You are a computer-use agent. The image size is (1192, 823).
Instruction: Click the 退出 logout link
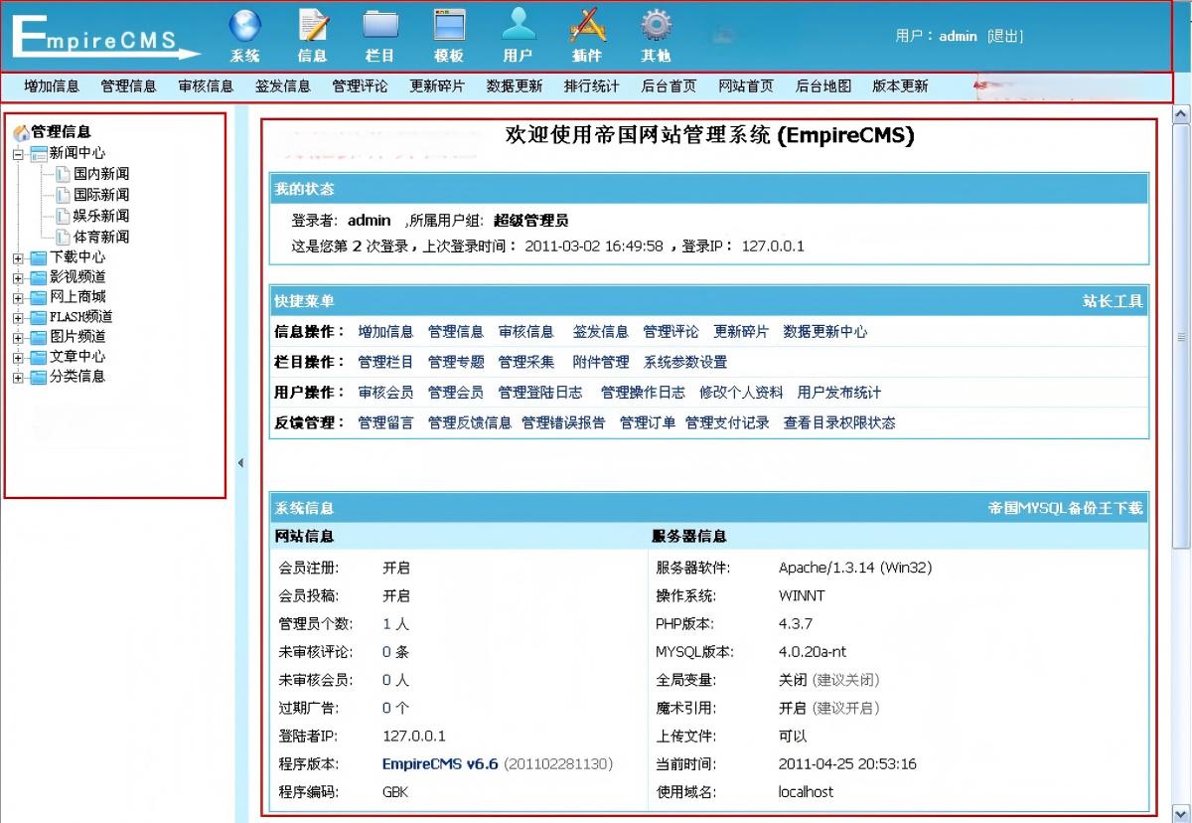point(1005,36)
